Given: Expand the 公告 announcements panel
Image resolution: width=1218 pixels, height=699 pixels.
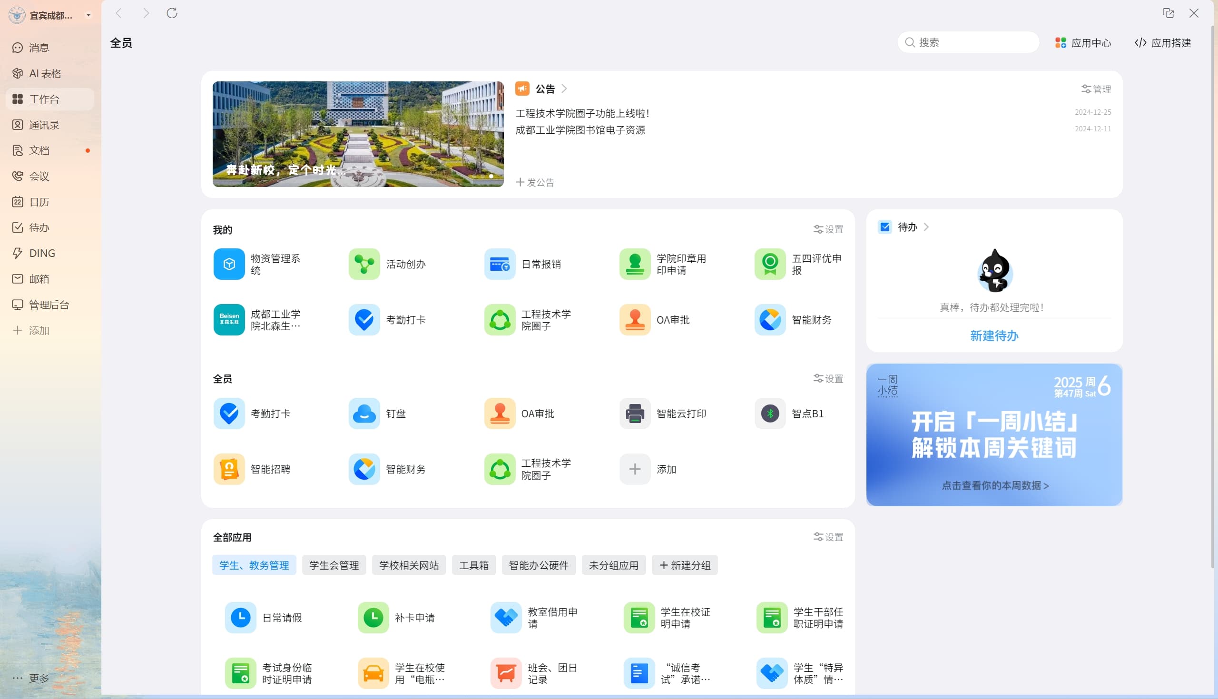Looking at the screenshot, I should [564, 89].
